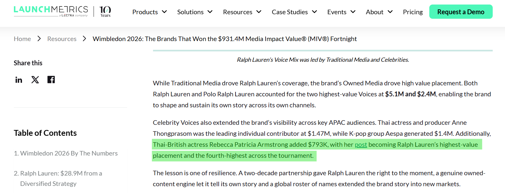Share this article on X
Screen dimensions: 505x193
tap(35, 80)
